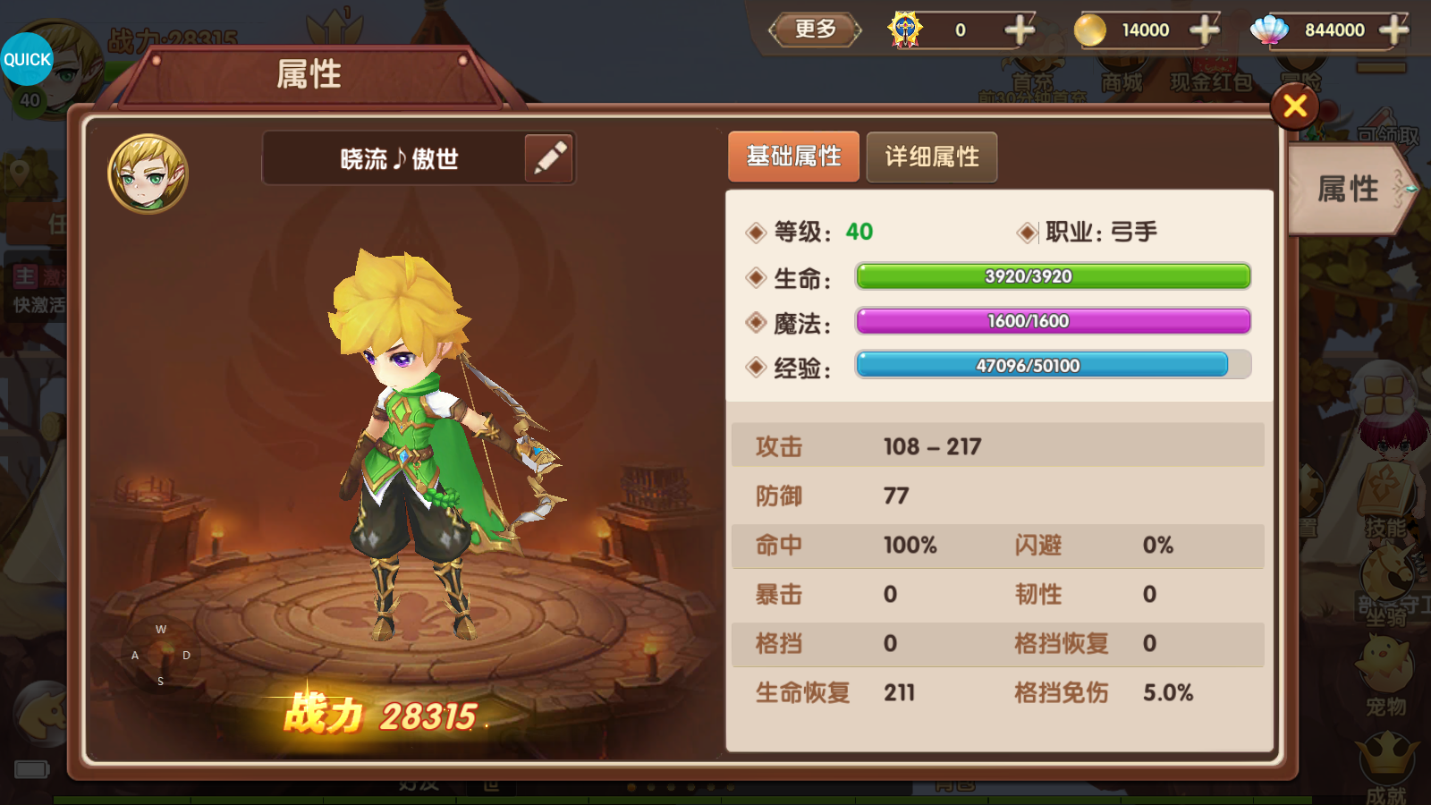
Task: Close the 属性 panel with X button
Action: click(1295, 106)
